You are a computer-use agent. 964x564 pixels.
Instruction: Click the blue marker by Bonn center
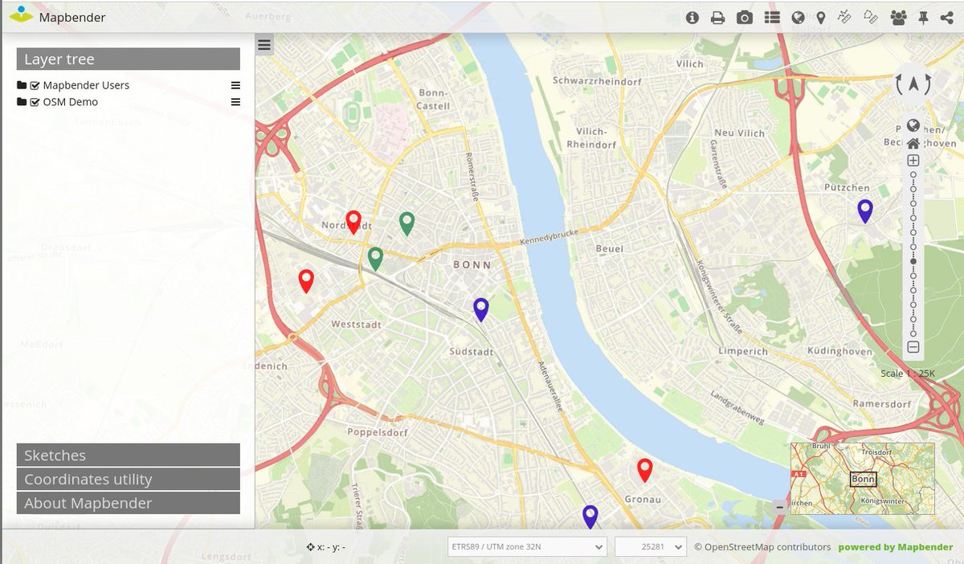tap(481, 309)
